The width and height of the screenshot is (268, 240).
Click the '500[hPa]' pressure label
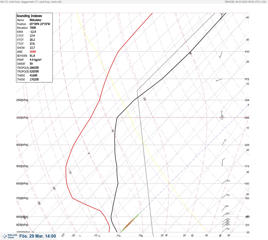click(22, 166)
